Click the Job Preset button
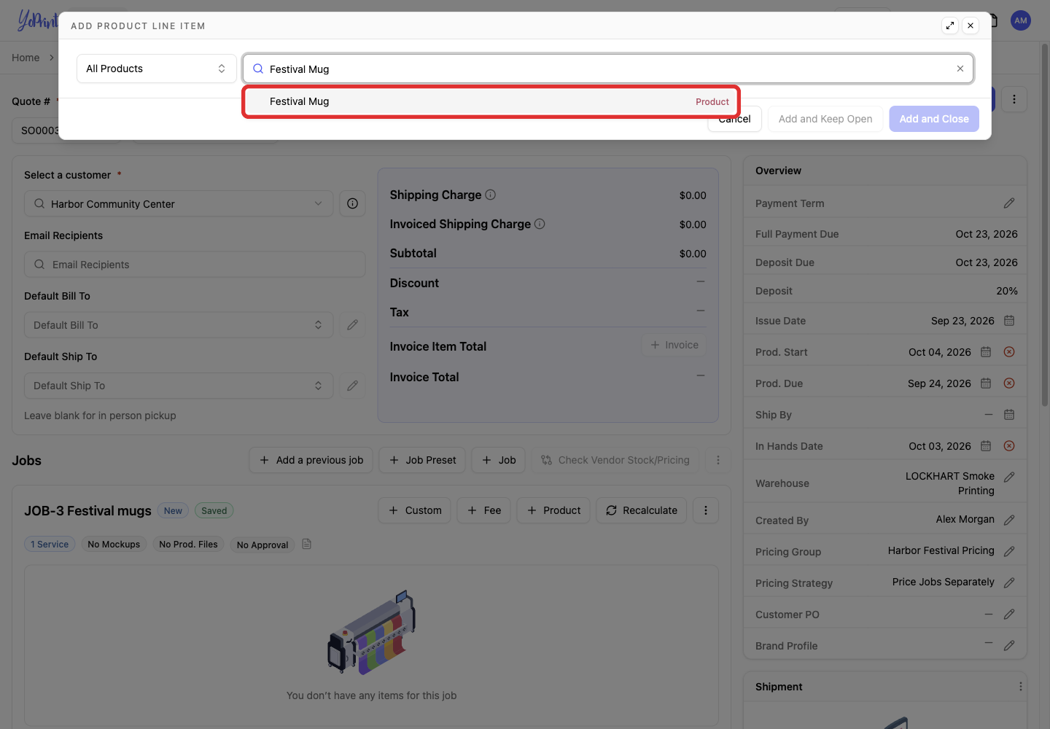Viewport: 1050px width, 729px height. [x=422, y=460]
